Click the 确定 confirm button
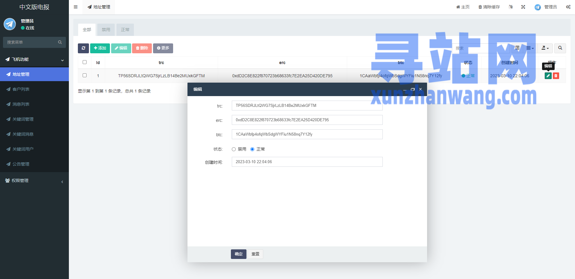This screenshot has width=575, height=279. 239,254
